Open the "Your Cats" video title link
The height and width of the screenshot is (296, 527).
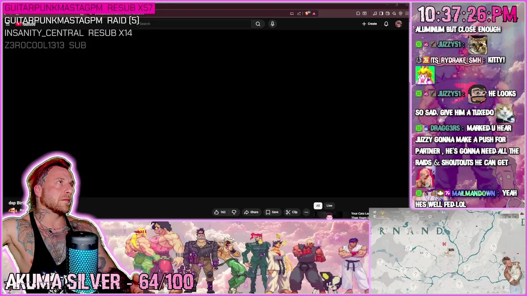[360, 215]
